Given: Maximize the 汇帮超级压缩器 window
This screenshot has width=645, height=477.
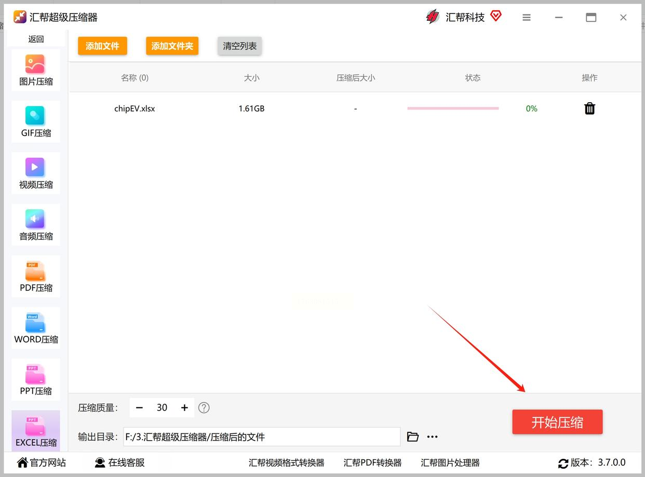Looking at the screenshot, I should (591, 17).
